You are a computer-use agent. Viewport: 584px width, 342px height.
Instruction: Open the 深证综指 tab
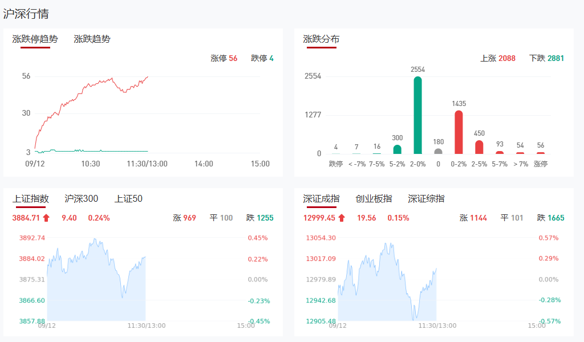[x=426, y=199]
